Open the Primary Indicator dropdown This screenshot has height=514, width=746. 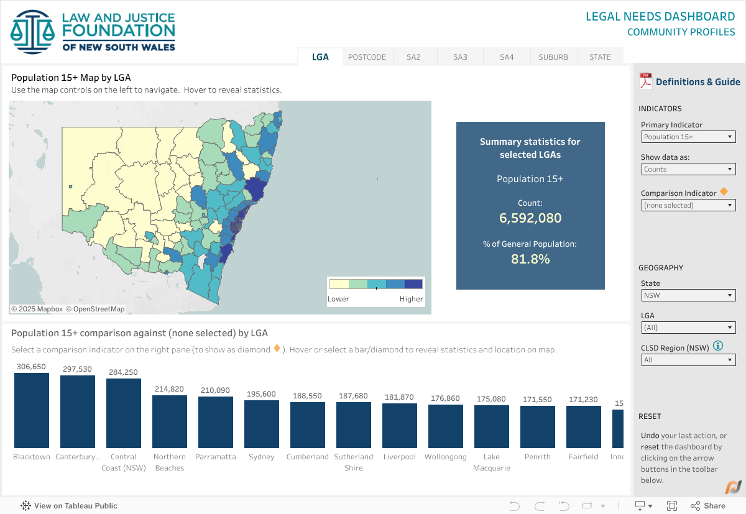[x=688, y=136]
